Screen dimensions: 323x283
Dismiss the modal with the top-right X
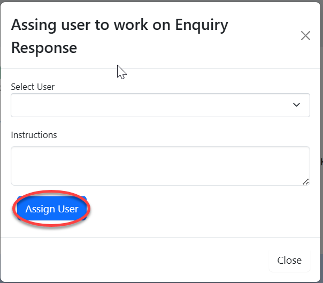point(305,36)
